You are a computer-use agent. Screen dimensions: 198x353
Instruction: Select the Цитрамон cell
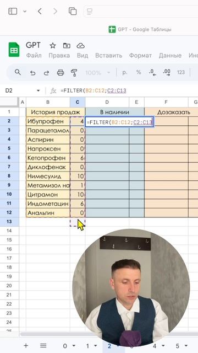point(48,195)
